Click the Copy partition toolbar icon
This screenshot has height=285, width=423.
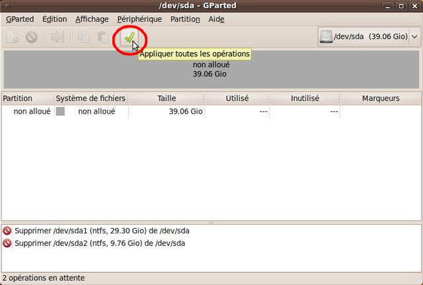pos(83,37)
